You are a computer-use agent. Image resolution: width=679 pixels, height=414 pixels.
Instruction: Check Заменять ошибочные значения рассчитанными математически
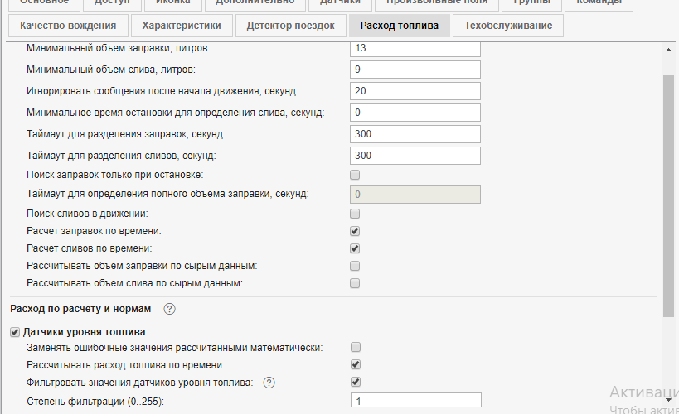coord(355,347)
